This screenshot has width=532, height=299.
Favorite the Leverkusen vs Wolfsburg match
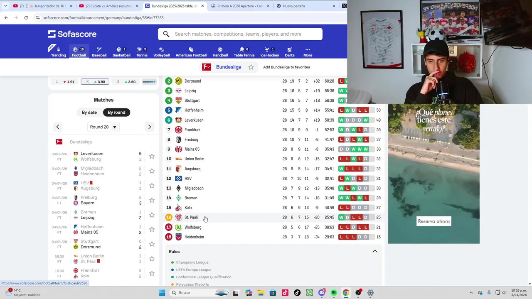pos(152,156)
